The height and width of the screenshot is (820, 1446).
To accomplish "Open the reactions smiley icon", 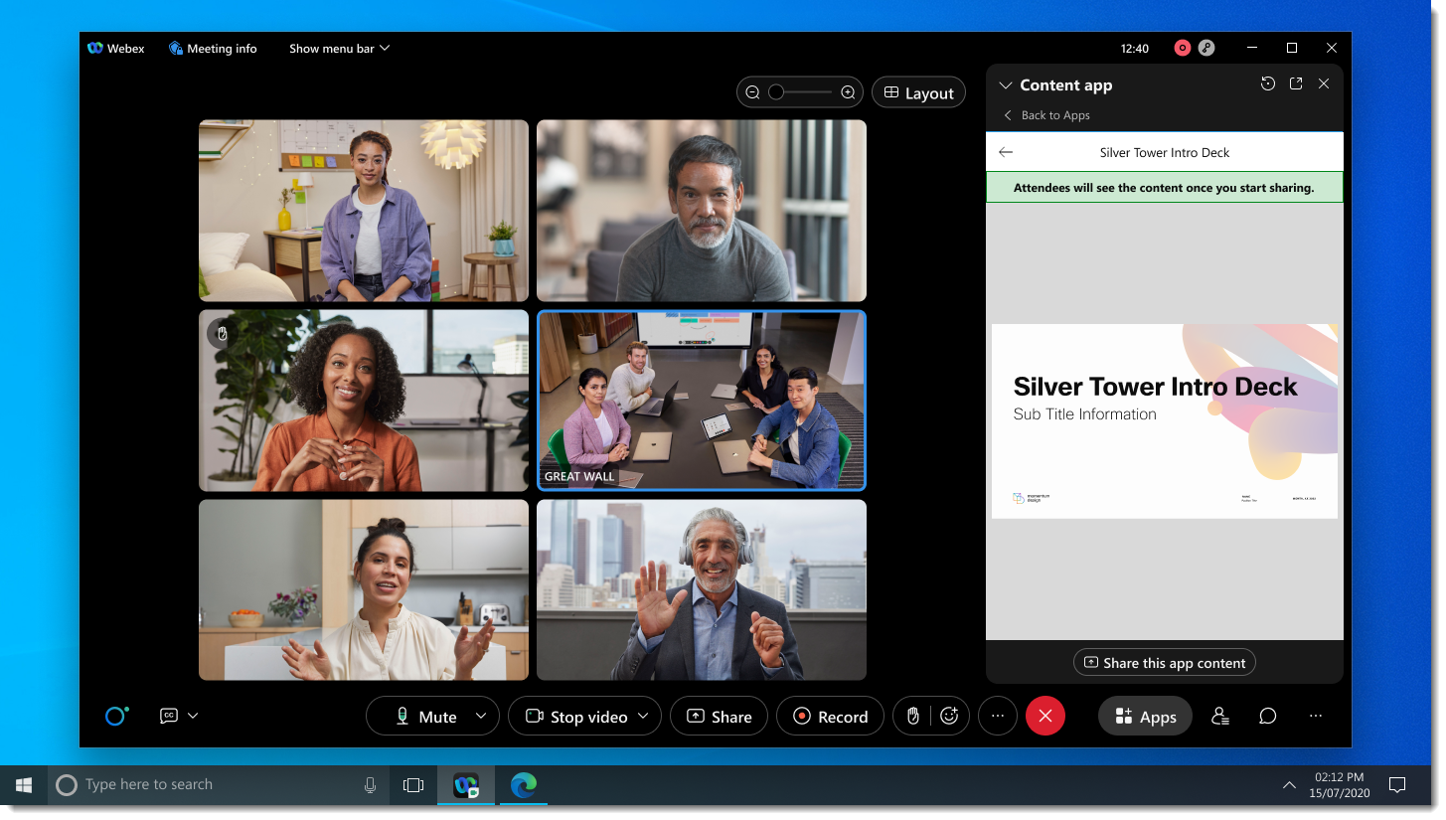I will (x=949, y=716).
